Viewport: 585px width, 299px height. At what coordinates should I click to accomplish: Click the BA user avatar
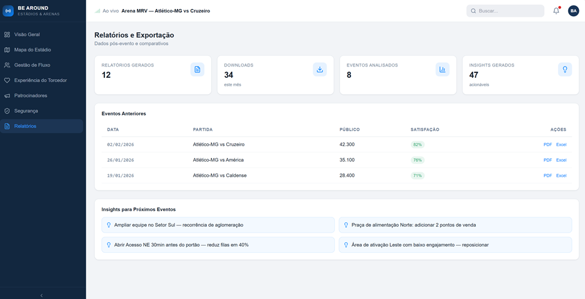click(x=574, y=11)
